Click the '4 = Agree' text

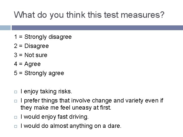[27, 64]
